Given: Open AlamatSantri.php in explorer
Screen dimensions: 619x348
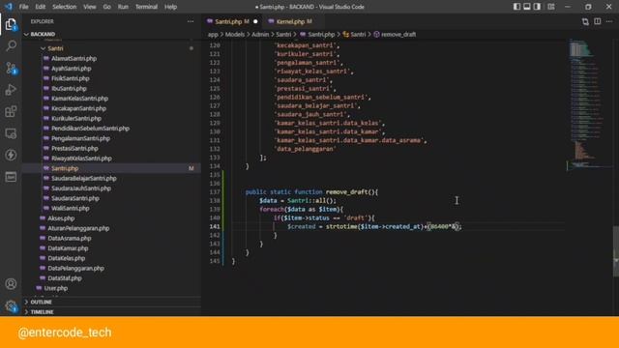Looking at the screenshot, I should (x=74, y=58).
